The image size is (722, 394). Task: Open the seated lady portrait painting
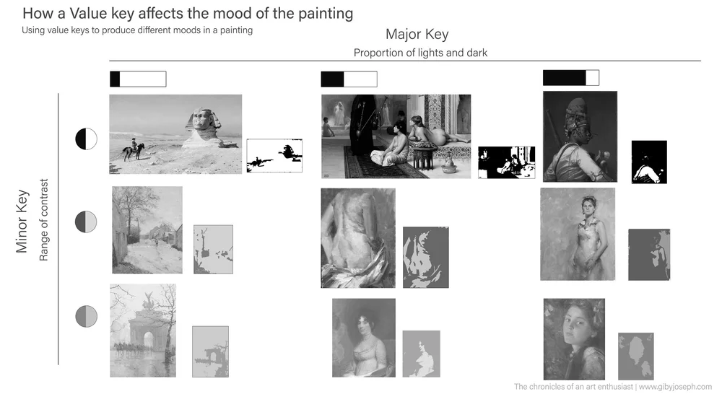point(364,338)
